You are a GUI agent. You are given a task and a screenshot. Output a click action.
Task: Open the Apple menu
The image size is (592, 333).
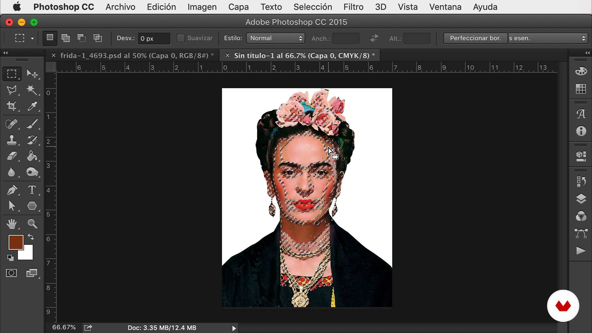[17, 7]
